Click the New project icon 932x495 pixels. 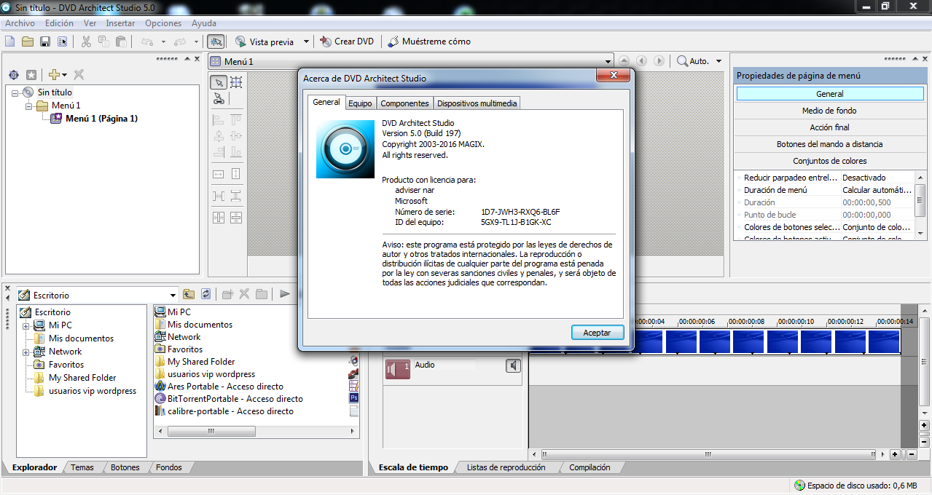pyautogui.click(x=10, y=41)
